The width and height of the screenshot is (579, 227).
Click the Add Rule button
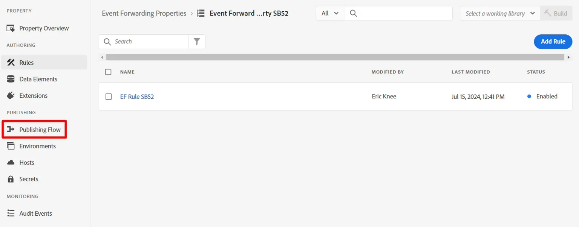click(x=553, y=41)
